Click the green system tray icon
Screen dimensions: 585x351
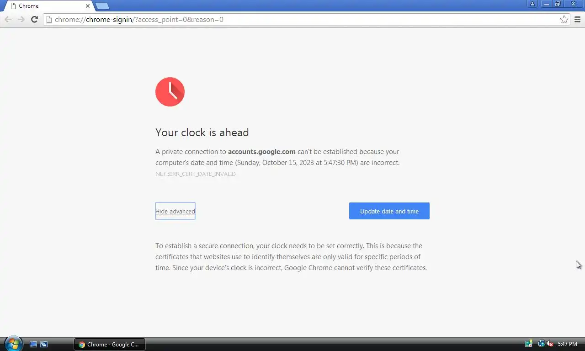click(x=529, y=344)
